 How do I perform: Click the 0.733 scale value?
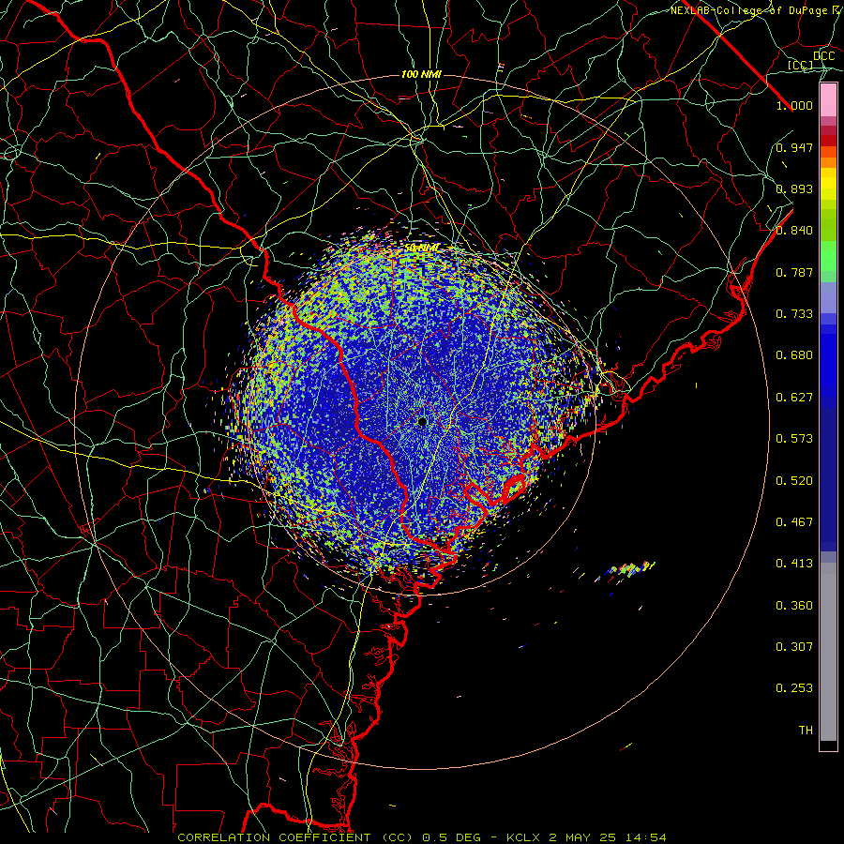coord(794,314)
